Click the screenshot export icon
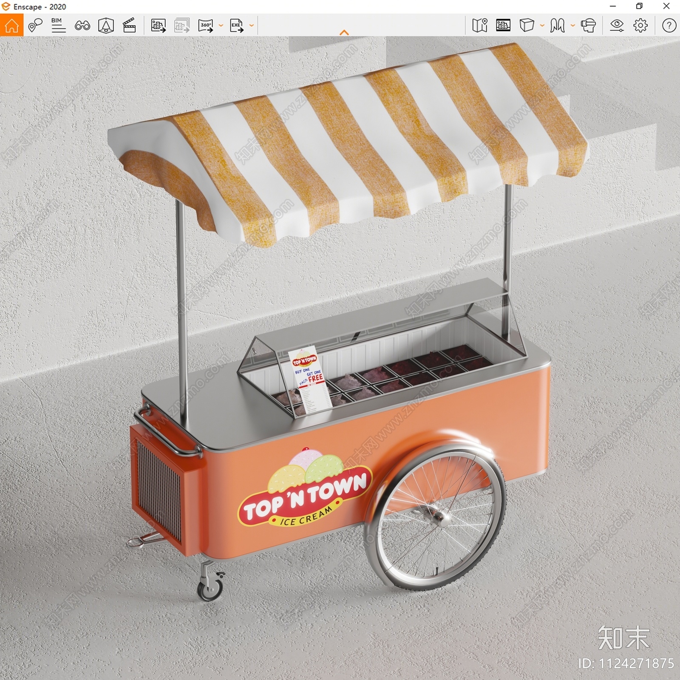Viewport: 680px width, 680px height. coord(158,25)
